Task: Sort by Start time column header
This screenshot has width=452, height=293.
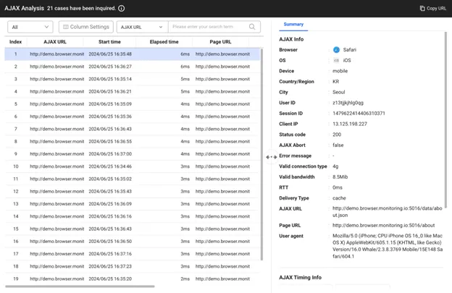Action: pos(109,42)
